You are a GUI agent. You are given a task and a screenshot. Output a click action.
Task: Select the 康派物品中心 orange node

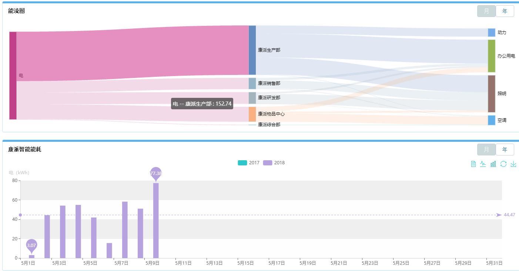pyautogui.click(x=252, y=114)
